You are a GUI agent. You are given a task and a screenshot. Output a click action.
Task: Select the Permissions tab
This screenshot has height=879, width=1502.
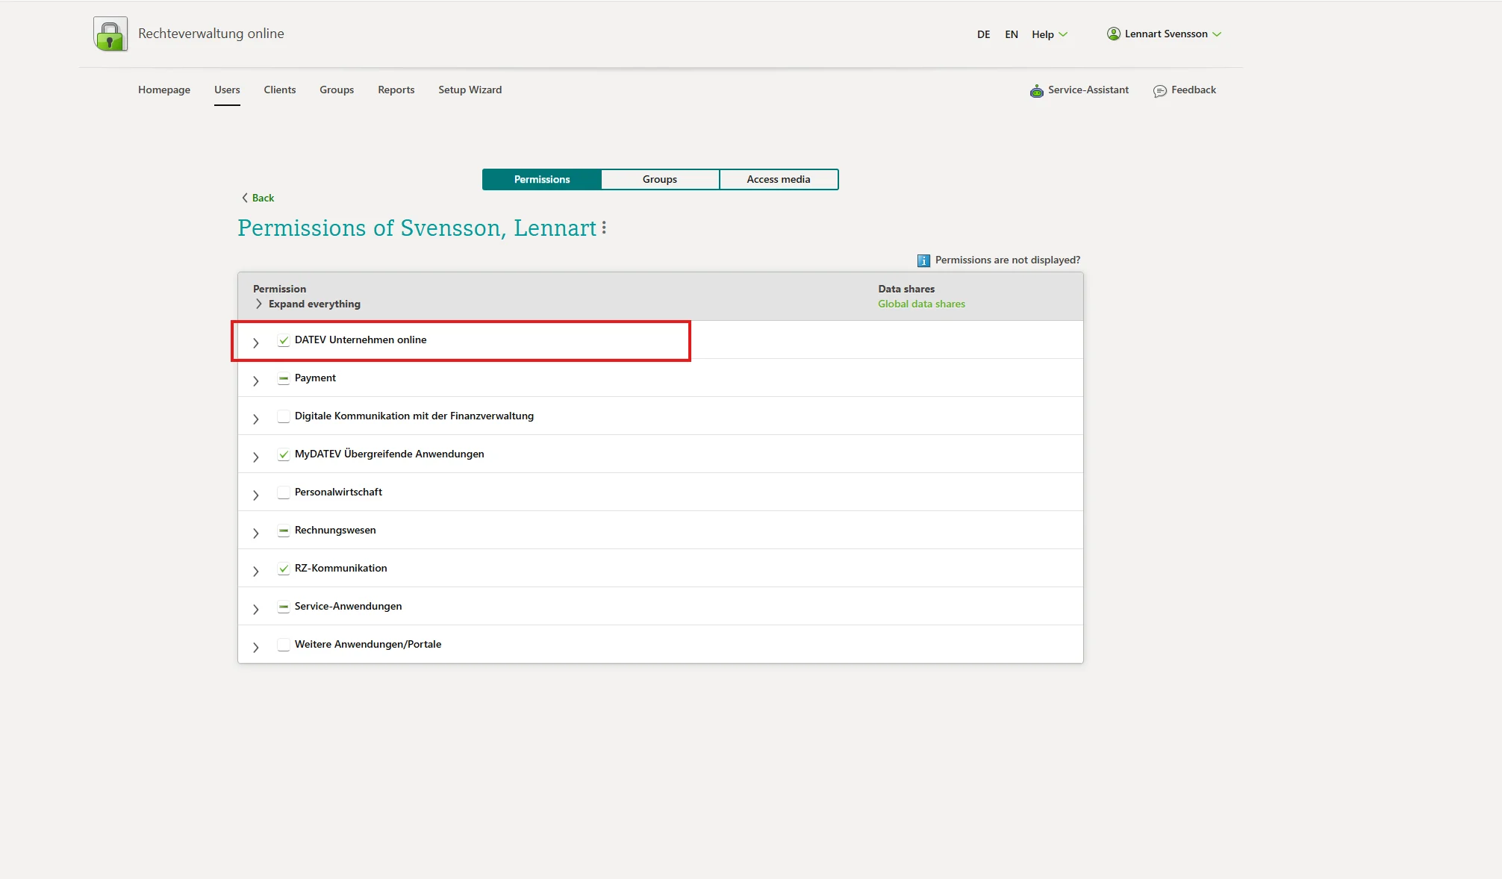(x=542, y=179)
